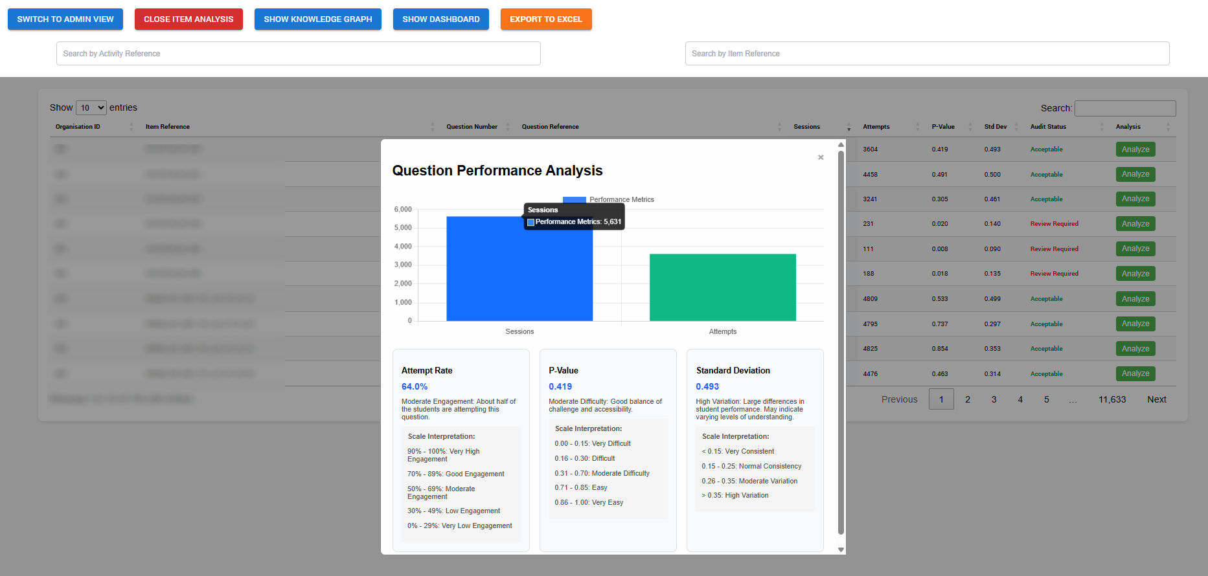Viewport: 1208px width, 576px height.
Task: Sort table by Sessions column arrow
Action: (849, 127)
